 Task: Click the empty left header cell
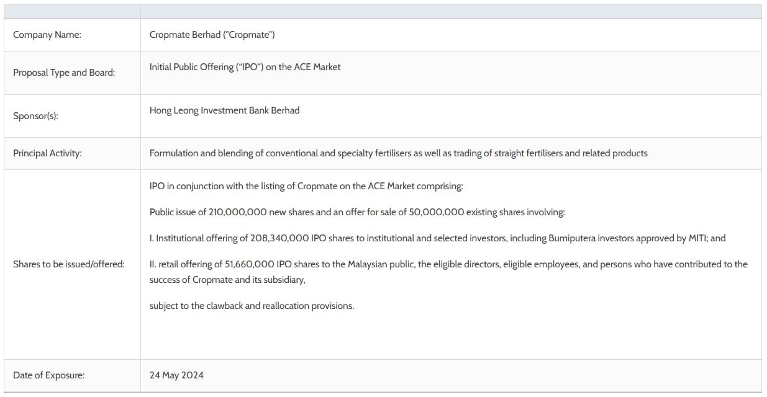point(72,12)
